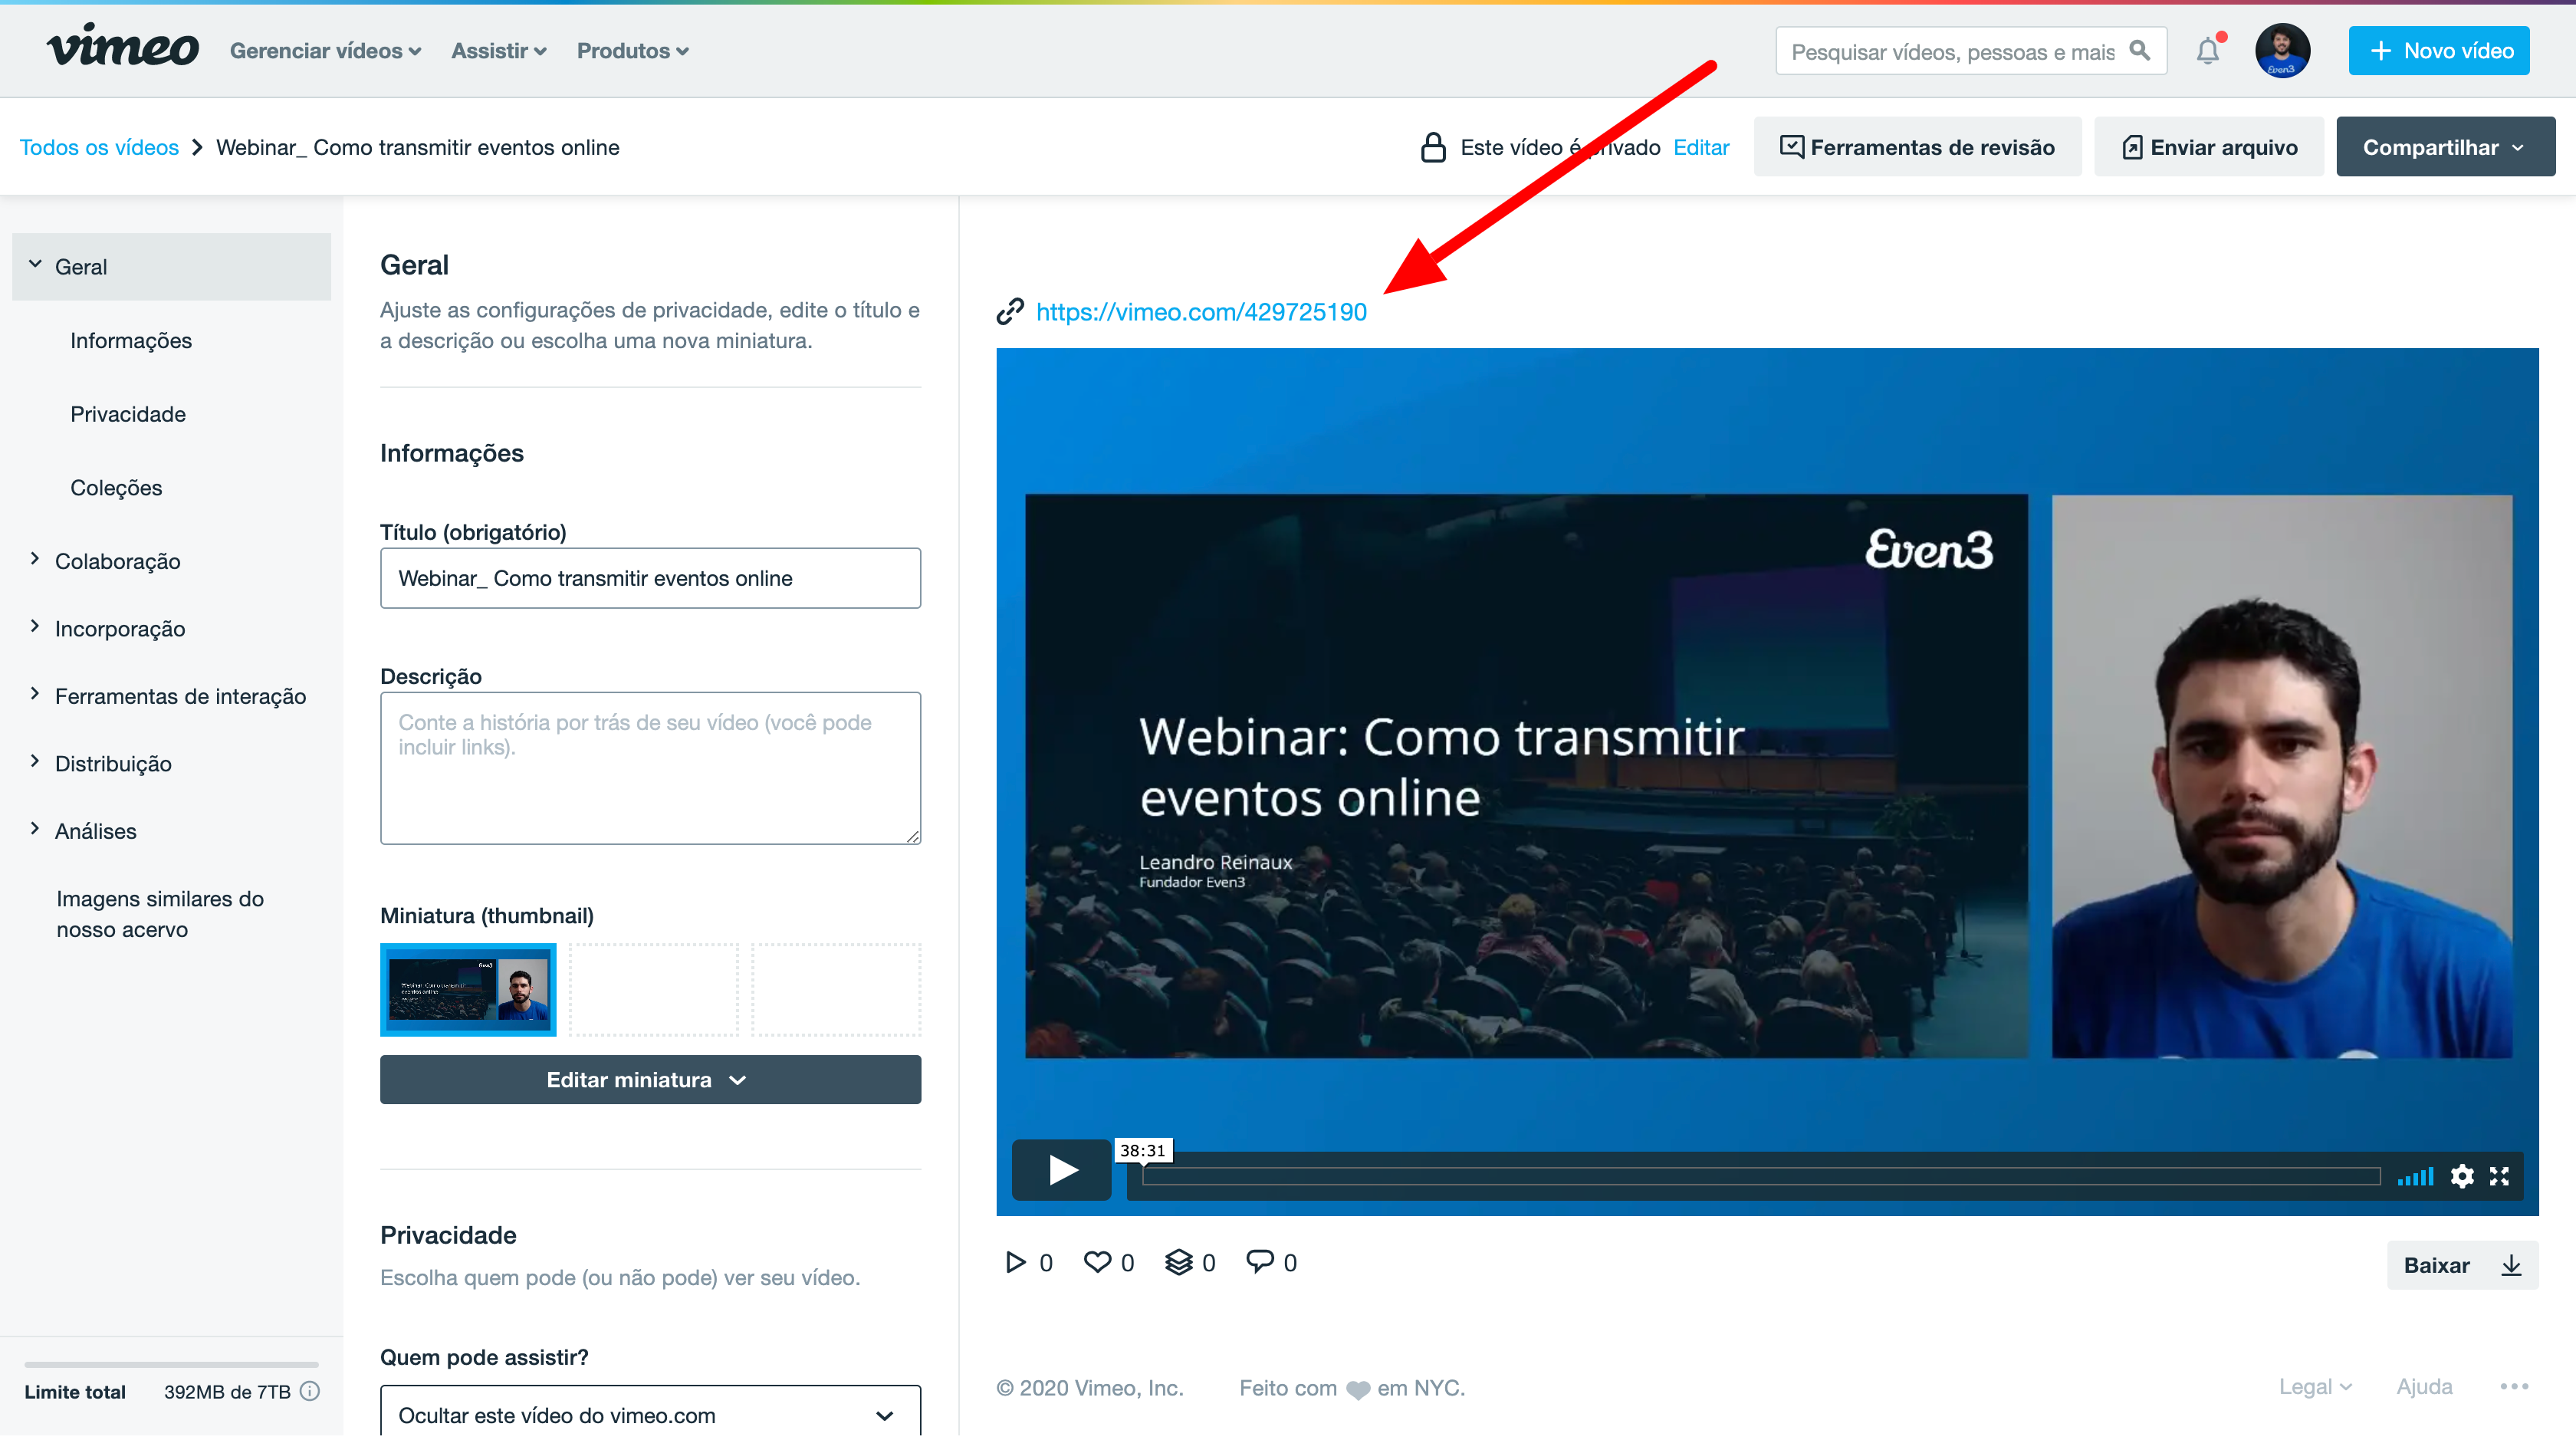Click the Ferramentas de revisão button

click(x=1917, y=147)
